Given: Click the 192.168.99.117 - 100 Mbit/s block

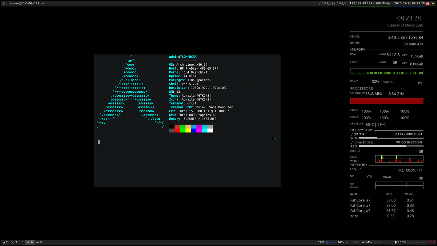Looking at the screenshot, I should tap(370, 3).
